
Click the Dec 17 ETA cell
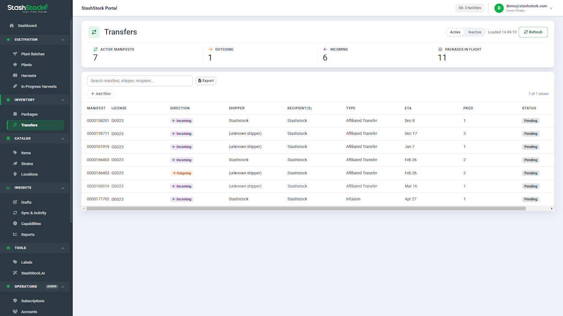(x=411, y=133)
